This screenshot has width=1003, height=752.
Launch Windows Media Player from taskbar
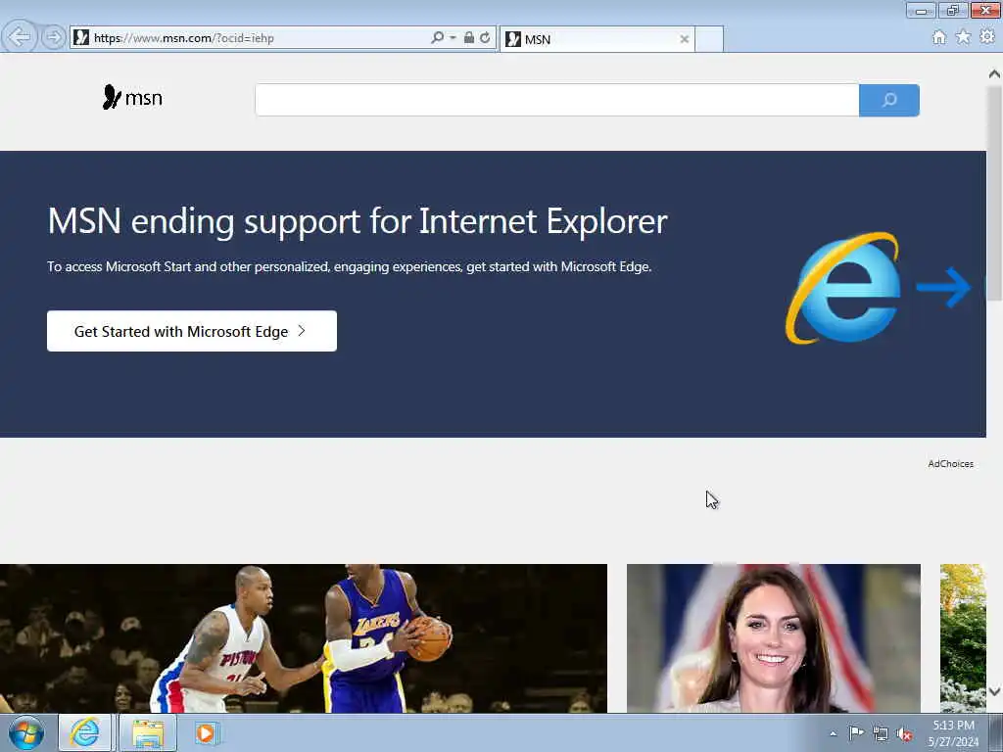click(206, 732)
